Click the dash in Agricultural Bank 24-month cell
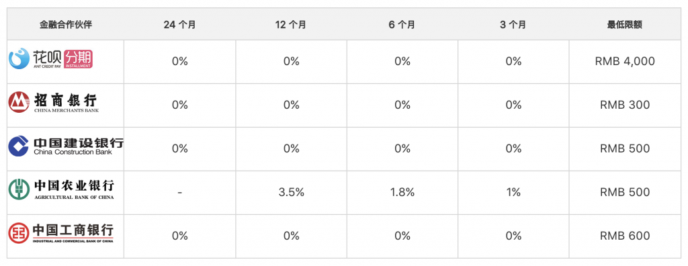Viewport: 688px width, 266px height. pos(180,192)
